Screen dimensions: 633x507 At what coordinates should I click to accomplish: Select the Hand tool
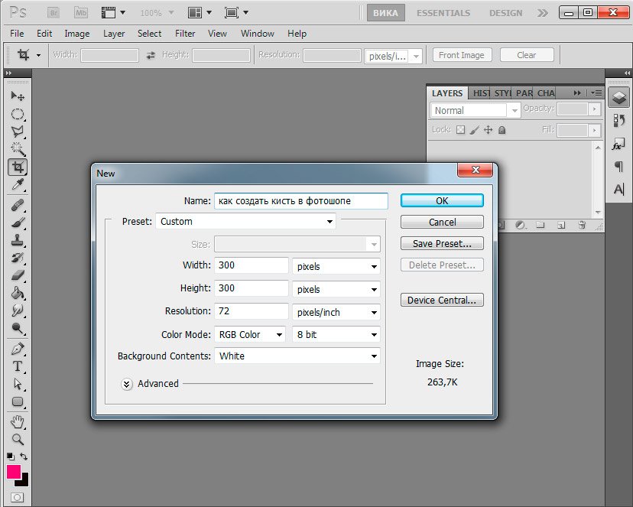pos(18,422)
